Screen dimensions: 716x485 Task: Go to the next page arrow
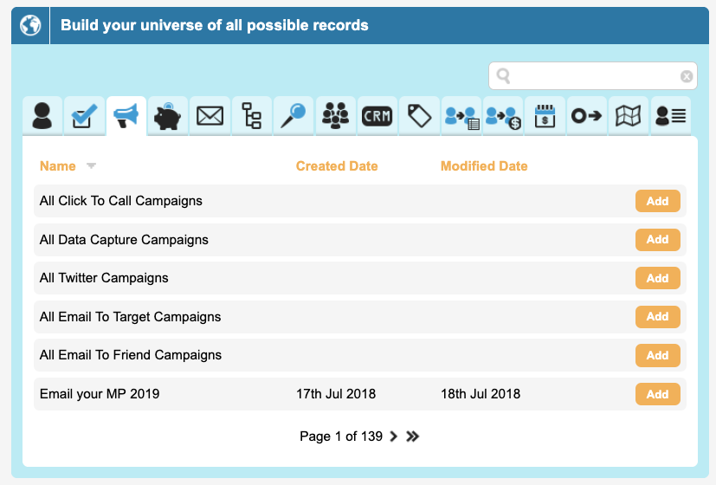tap(394, 436)
